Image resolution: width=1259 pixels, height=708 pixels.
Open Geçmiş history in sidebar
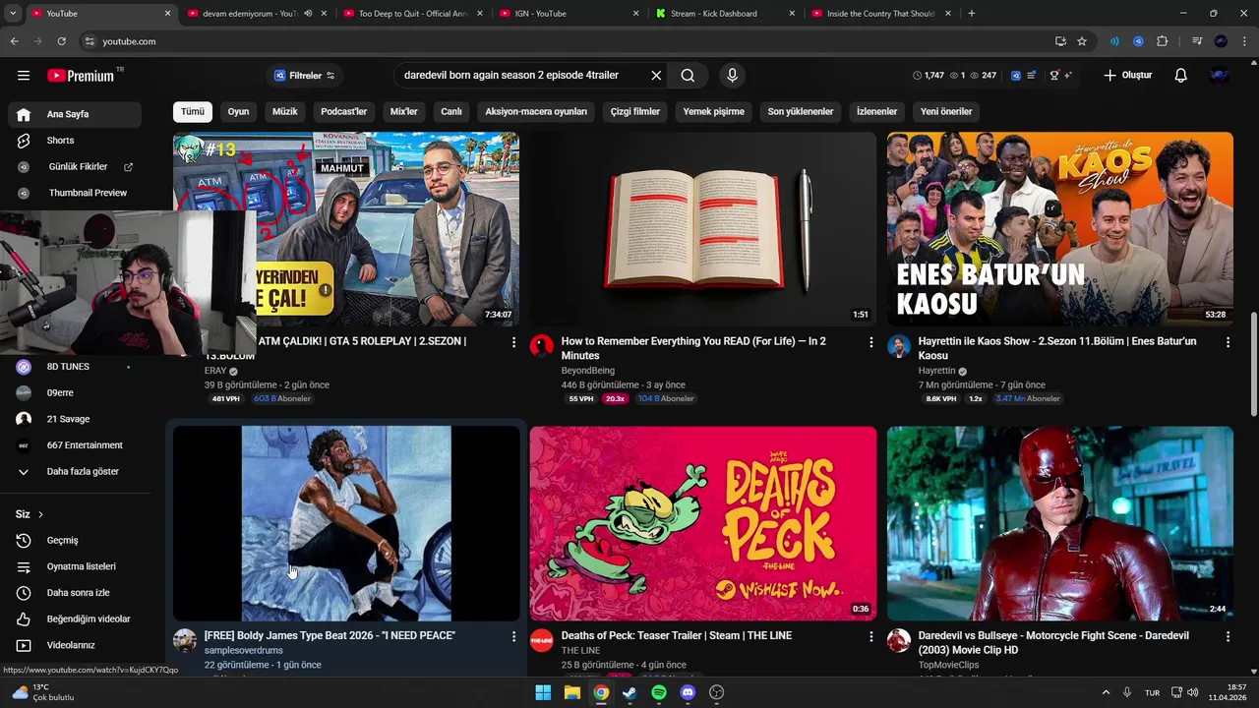[75, 541]
